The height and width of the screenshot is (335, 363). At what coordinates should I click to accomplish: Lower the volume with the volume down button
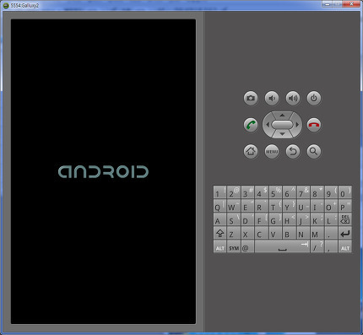click(272, 98)
